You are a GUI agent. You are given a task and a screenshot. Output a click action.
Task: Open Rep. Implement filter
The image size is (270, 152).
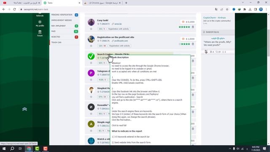point(65,26)
